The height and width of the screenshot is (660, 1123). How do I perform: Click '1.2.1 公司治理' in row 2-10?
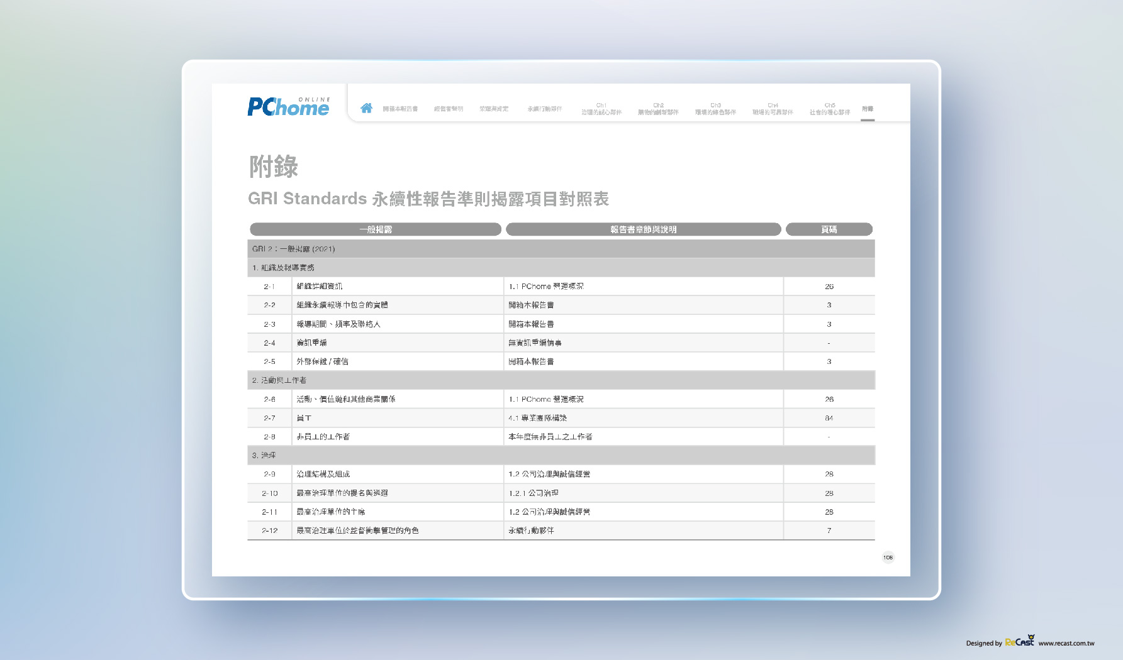pyautogui.click(x=534, y=493)
